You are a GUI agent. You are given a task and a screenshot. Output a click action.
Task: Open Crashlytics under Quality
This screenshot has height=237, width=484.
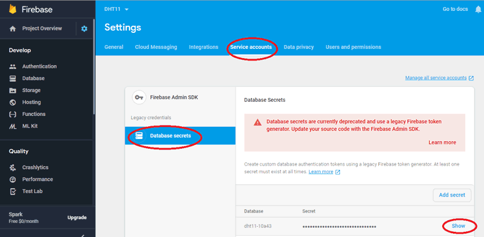[35, 167]
